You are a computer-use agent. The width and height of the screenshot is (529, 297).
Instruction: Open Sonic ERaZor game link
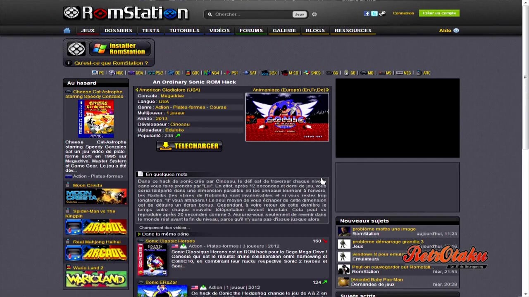coord(161,283)
